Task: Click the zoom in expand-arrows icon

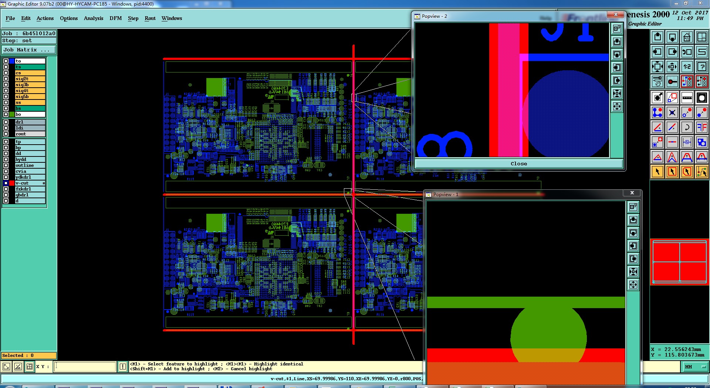Action: (x=657, y=67)
